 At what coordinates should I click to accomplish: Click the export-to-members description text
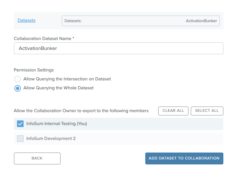(81, 111)
